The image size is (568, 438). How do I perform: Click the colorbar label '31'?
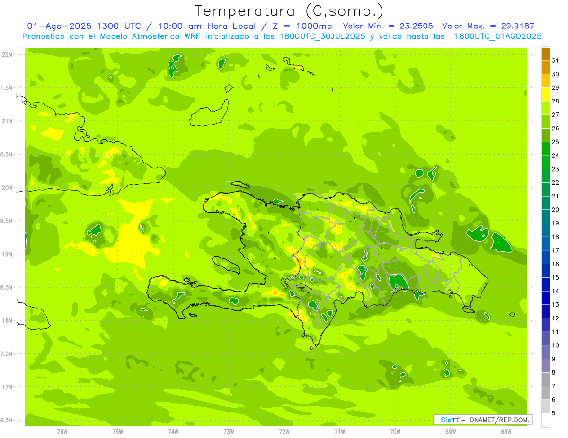(556, 60)
